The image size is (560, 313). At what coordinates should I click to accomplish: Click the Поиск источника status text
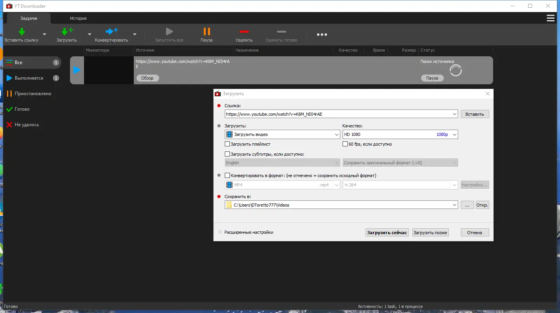pos(437,61)
